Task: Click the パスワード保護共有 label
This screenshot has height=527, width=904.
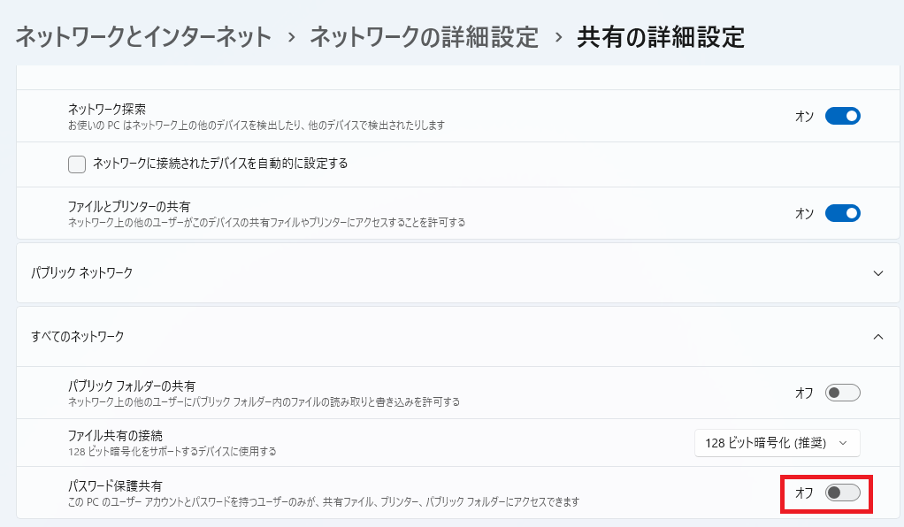Action: [x=115, y=485]
